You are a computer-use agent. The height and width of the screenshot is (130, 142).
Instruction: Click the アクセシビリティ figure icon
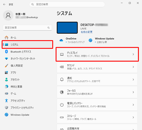click(x=7, y=101)
